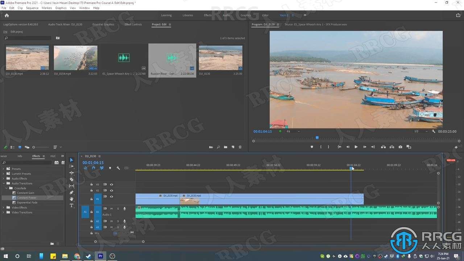Select the Selection tool arrow
The image size is (464, 261).
pyautogui.click(x=71, y=160)
